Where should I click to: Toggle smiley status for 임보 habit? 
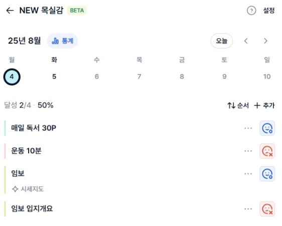(x=267, y=173)
